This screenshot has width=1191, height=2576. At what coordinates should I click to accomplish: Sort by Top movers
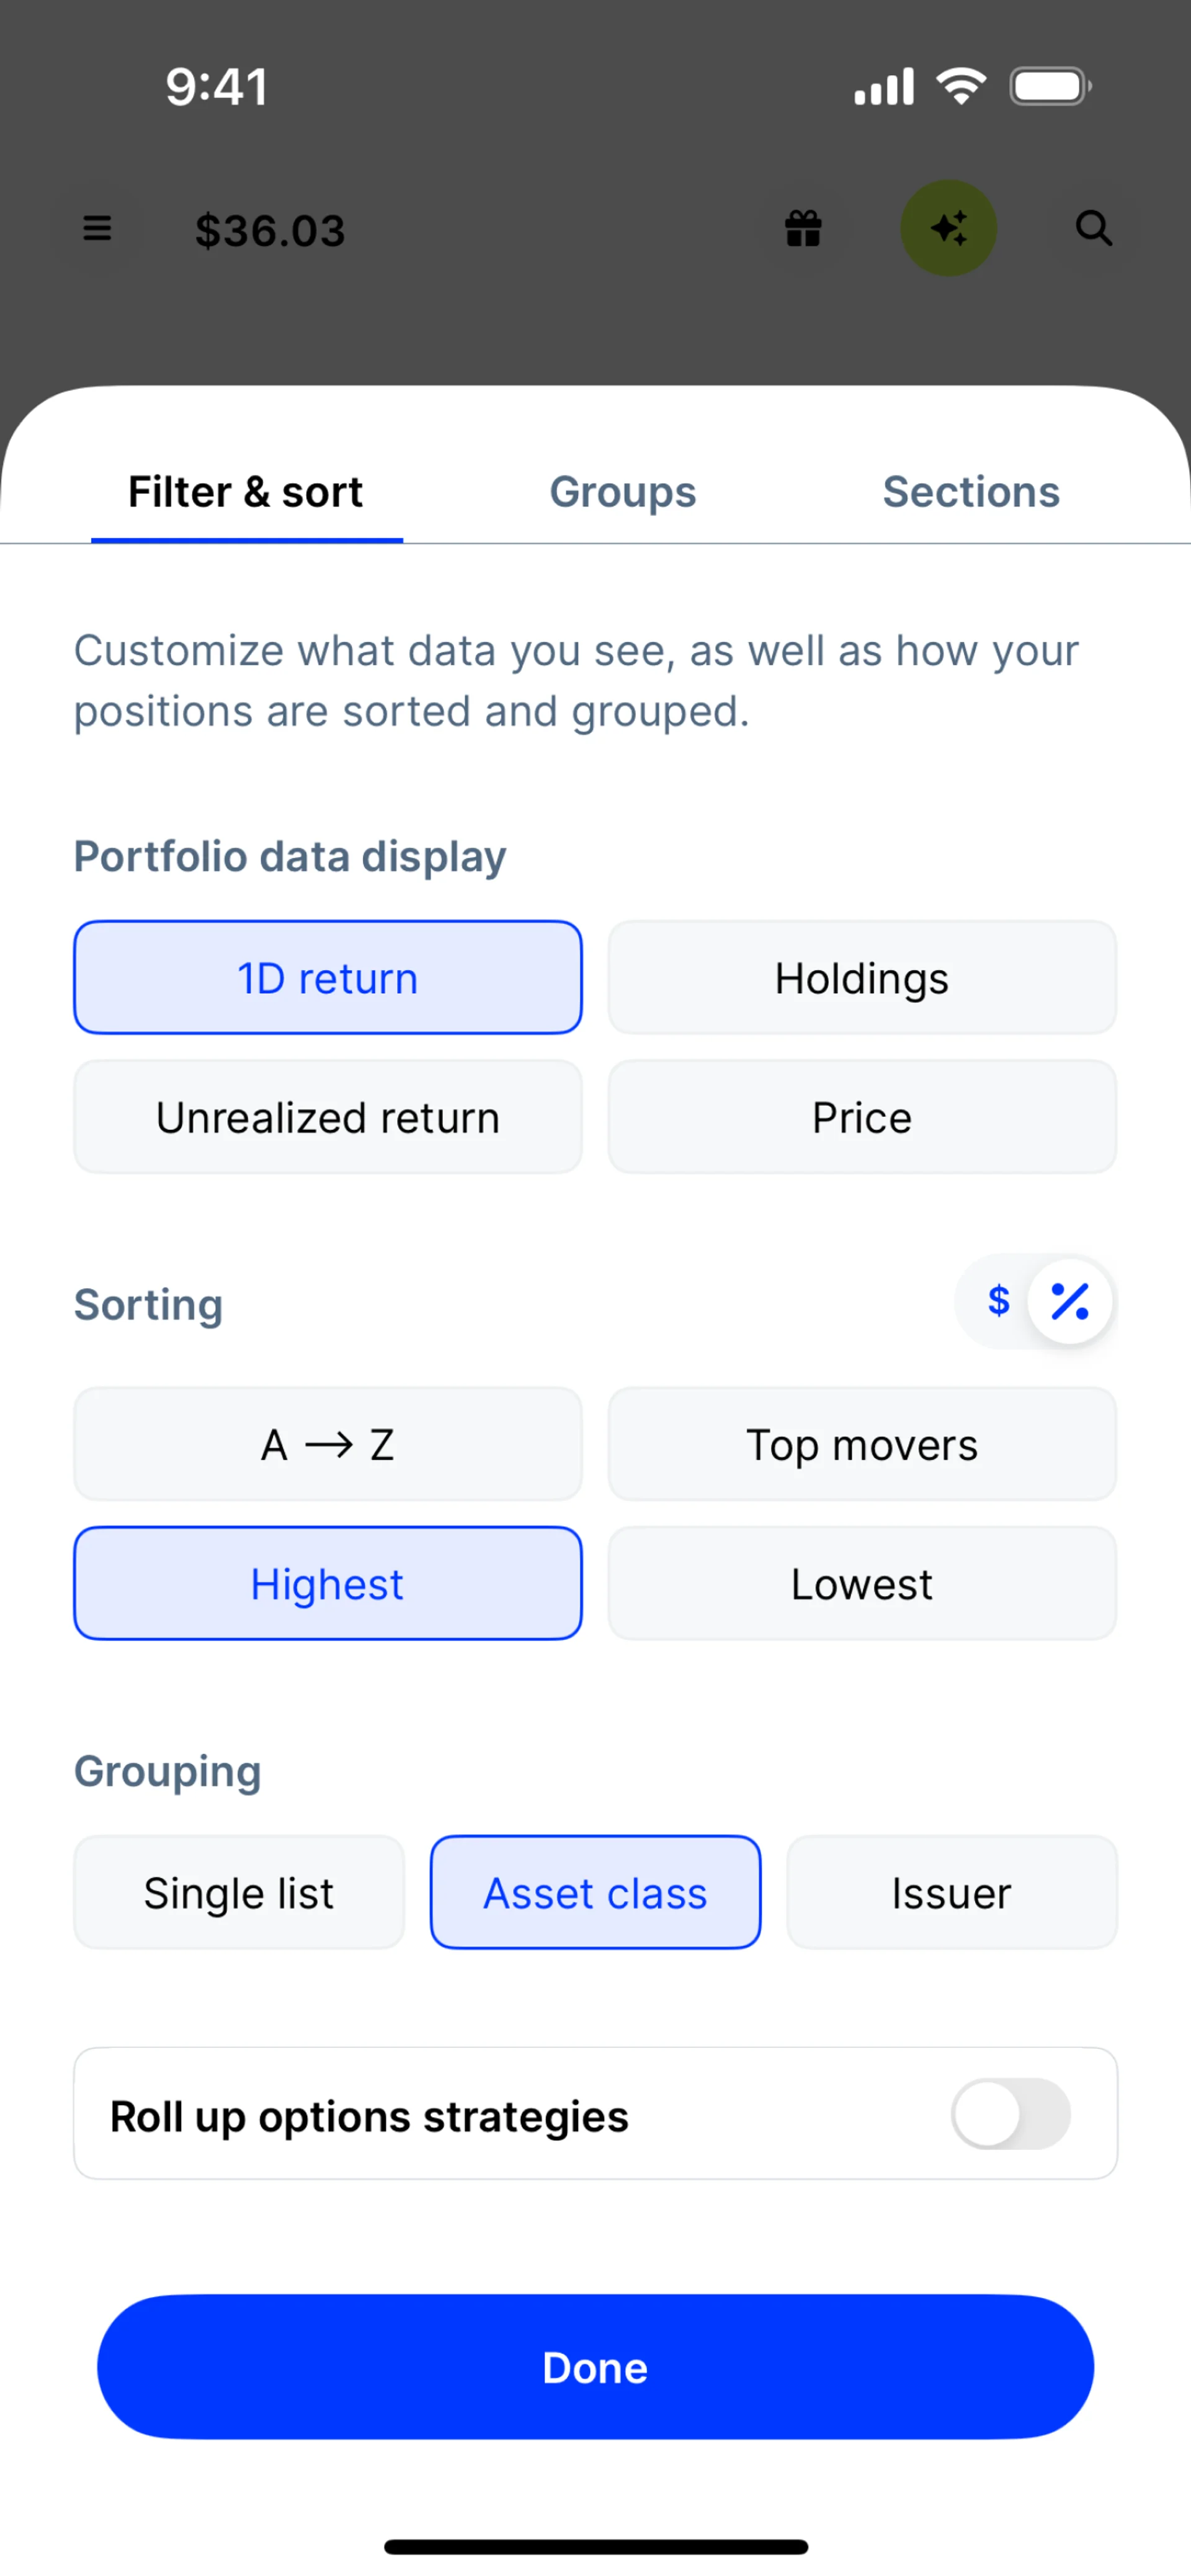[862, 1444]
